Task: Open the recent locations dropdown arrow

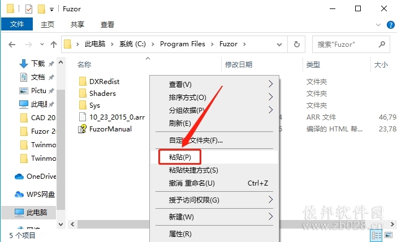Action: [42, 45]
